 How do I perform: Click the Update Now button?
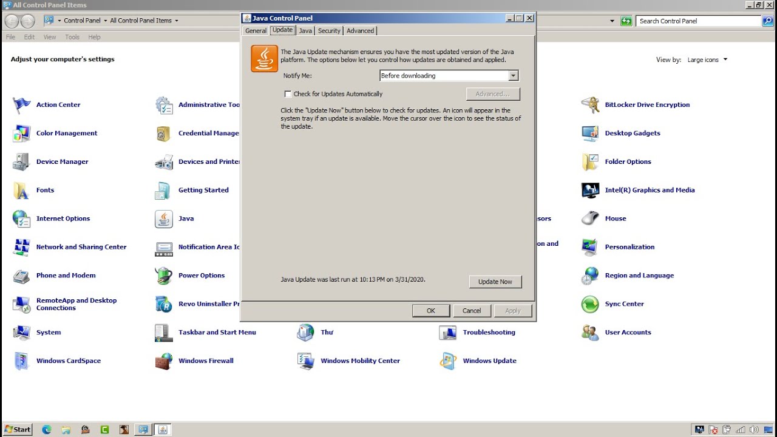[x=495, y=282]
